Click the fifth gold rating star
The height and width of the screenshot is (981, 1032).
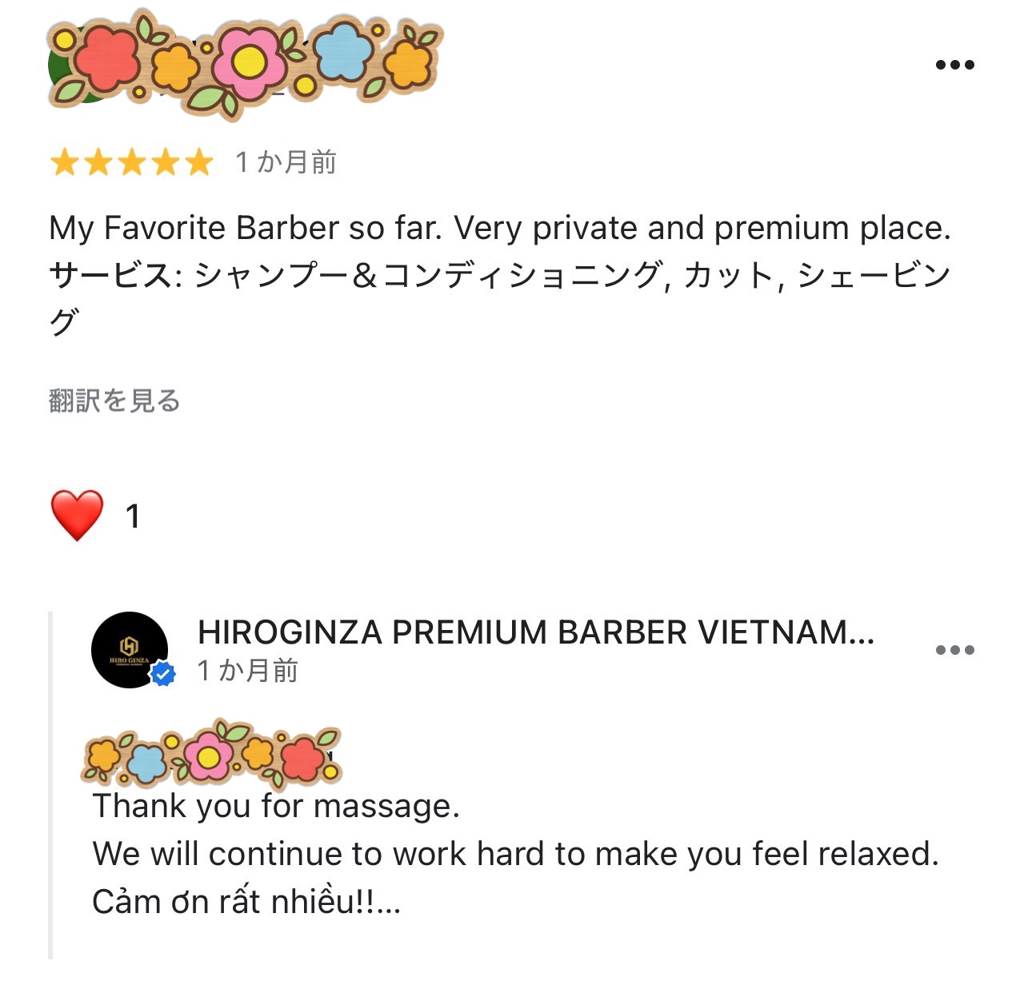click(199, 163)
